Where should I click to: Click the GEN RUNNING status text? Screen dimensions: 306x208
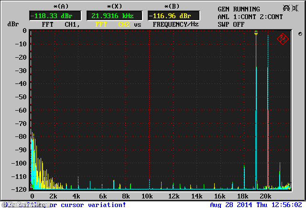coord(239,9)
